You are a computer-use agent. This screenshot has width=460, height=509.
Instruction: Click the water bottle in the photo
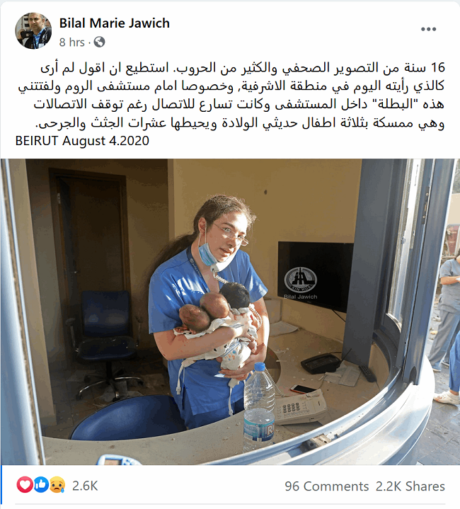pos(259,408)
